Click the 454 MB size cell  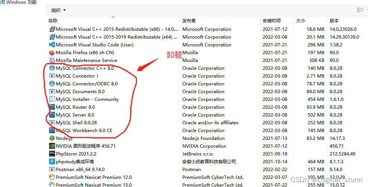[316, 99]
